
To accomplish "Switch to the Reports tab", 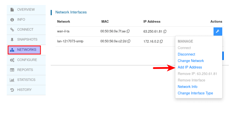I will point(25,70).
